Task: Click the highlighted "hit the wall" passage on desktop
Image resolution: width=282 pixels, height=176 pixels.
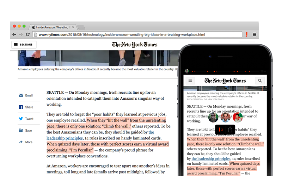Action: (x=106, y=123)
